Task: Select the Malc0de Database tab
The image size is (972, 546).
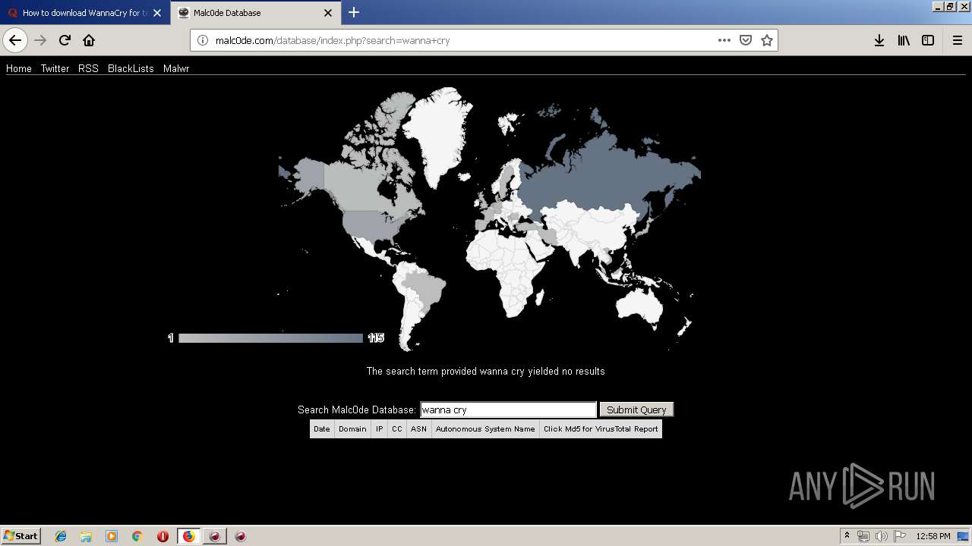Action: click(256, 13)
